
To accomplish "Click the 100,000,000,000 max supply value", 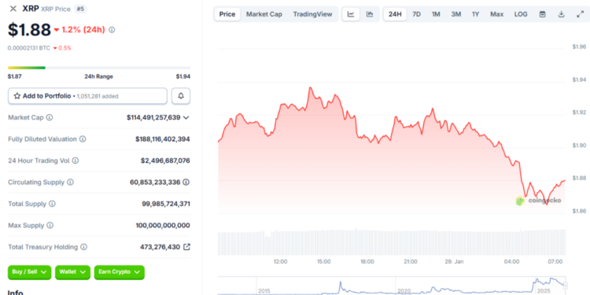I will pyautogui.click(x=163, y=226).
